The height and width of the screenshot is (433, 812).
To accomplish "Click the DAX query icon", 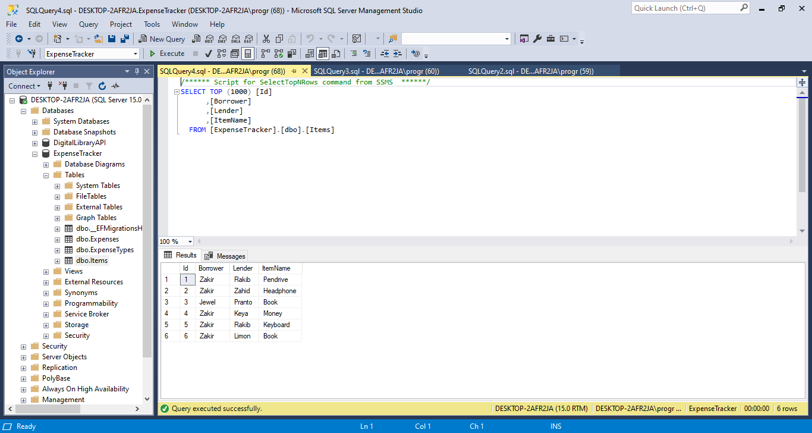I will point(248,39).
